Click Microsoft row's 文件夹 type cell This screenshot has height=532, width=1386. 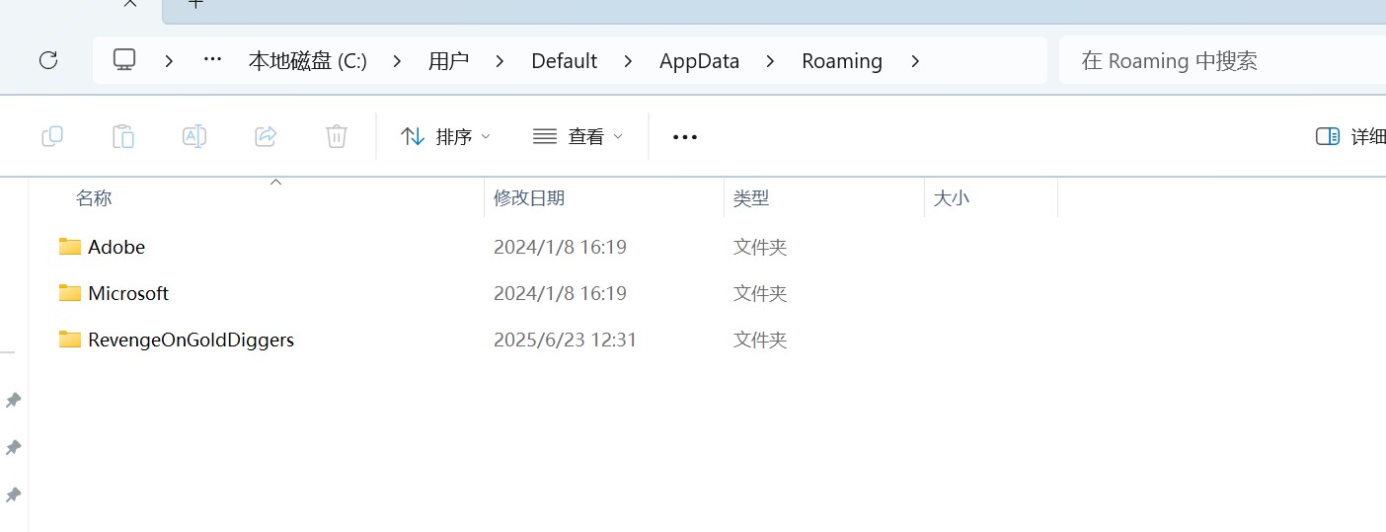[760, 293]
